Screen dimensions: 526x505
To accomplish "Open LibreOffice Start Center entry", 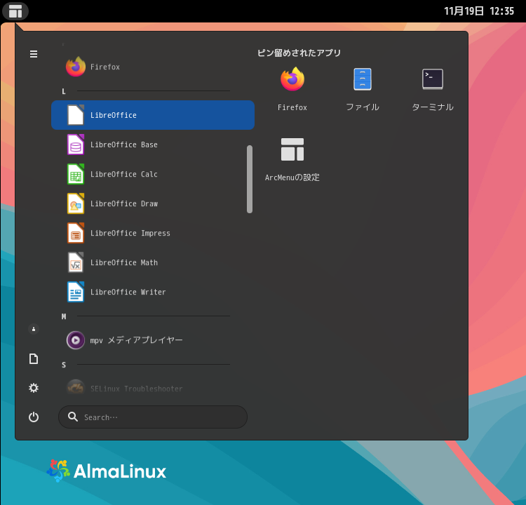I will point(153,115).
